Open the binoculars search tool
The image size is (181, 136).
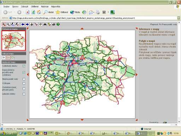[45, 24]
